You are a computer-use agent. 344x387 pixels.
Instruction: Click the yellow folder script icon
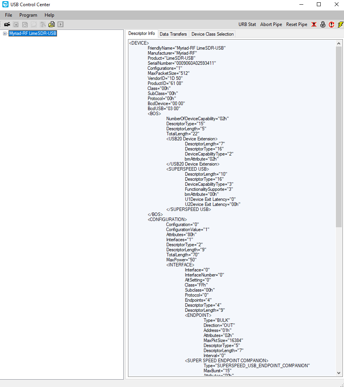pyautogui.click(x=52, y=24)
